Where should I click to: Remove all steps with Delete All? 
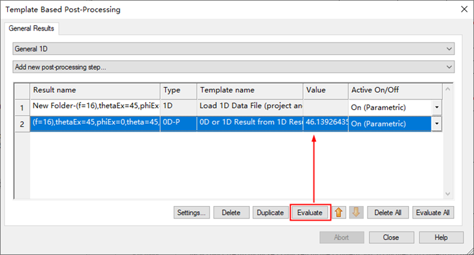(388, 212)
